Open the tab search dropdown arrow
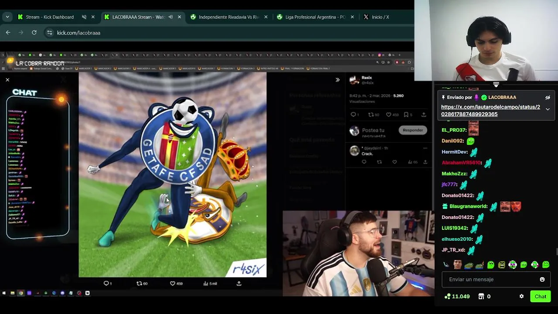This screenshot has width=558, height=314. (x=7, y=17)
